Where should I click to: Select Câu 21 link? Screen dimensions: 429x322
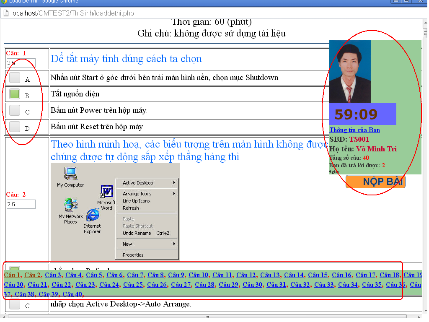37,285
